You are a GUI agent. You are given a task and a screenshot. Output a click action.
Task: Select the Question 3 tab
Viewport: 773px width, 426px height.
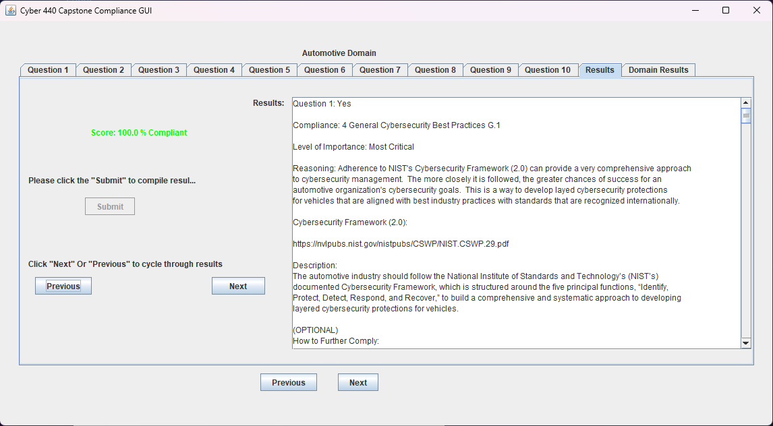coord(159,70)
